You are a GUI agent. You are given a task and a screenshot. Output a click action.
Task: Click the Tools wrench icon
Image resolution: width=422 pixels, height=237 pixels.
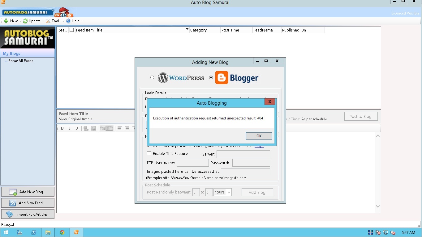pos(48,21)
